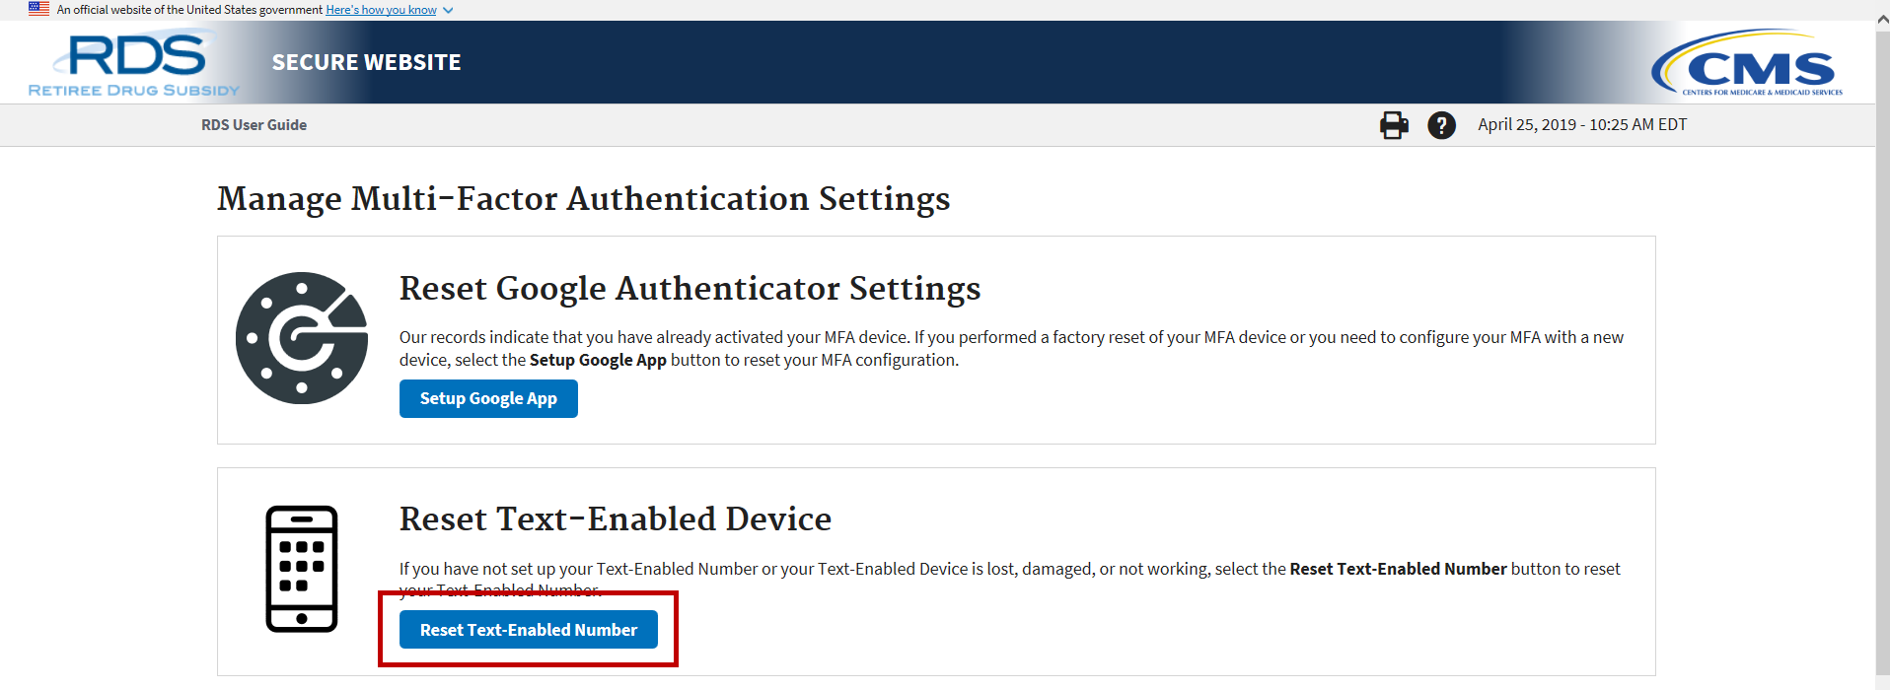Image resolution: width=1890 pixels, height=690 pixels.
Task: Open the RDS User Guide menu item
Action: pyautogui.click(x=254, y=125)
